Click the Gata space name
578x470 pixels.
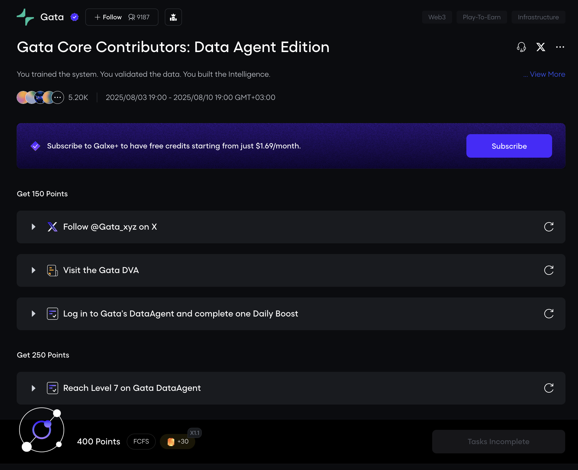coord(52,17)
